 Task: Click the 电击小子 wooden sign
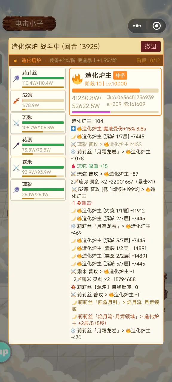pyautogui.click(x=29, y=24)
